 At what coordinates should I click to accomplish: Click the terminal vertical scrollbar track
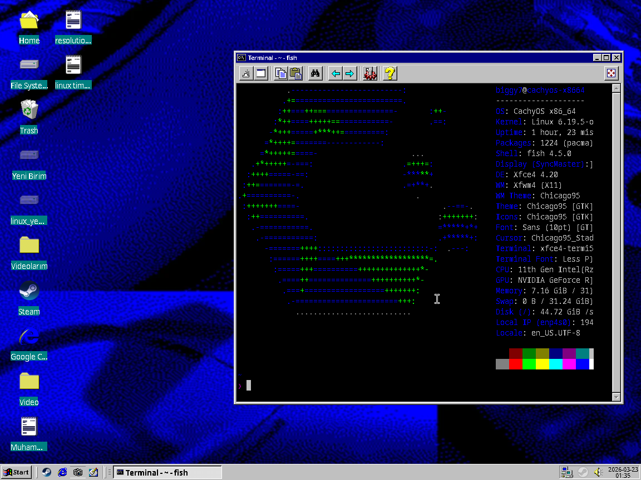click(x=617, y=242)
